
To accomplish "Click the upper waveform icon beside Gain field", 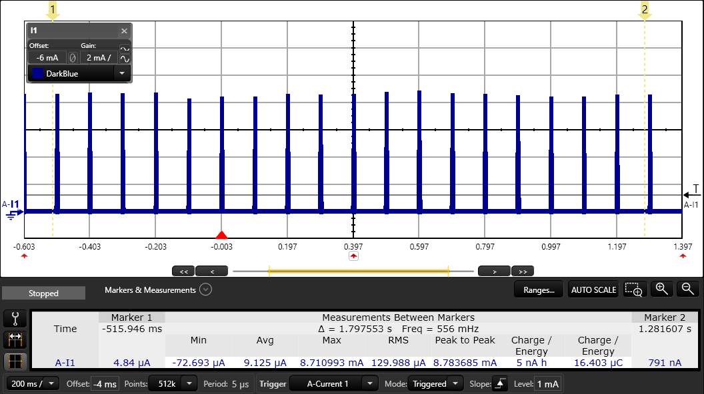I will 125,48.
